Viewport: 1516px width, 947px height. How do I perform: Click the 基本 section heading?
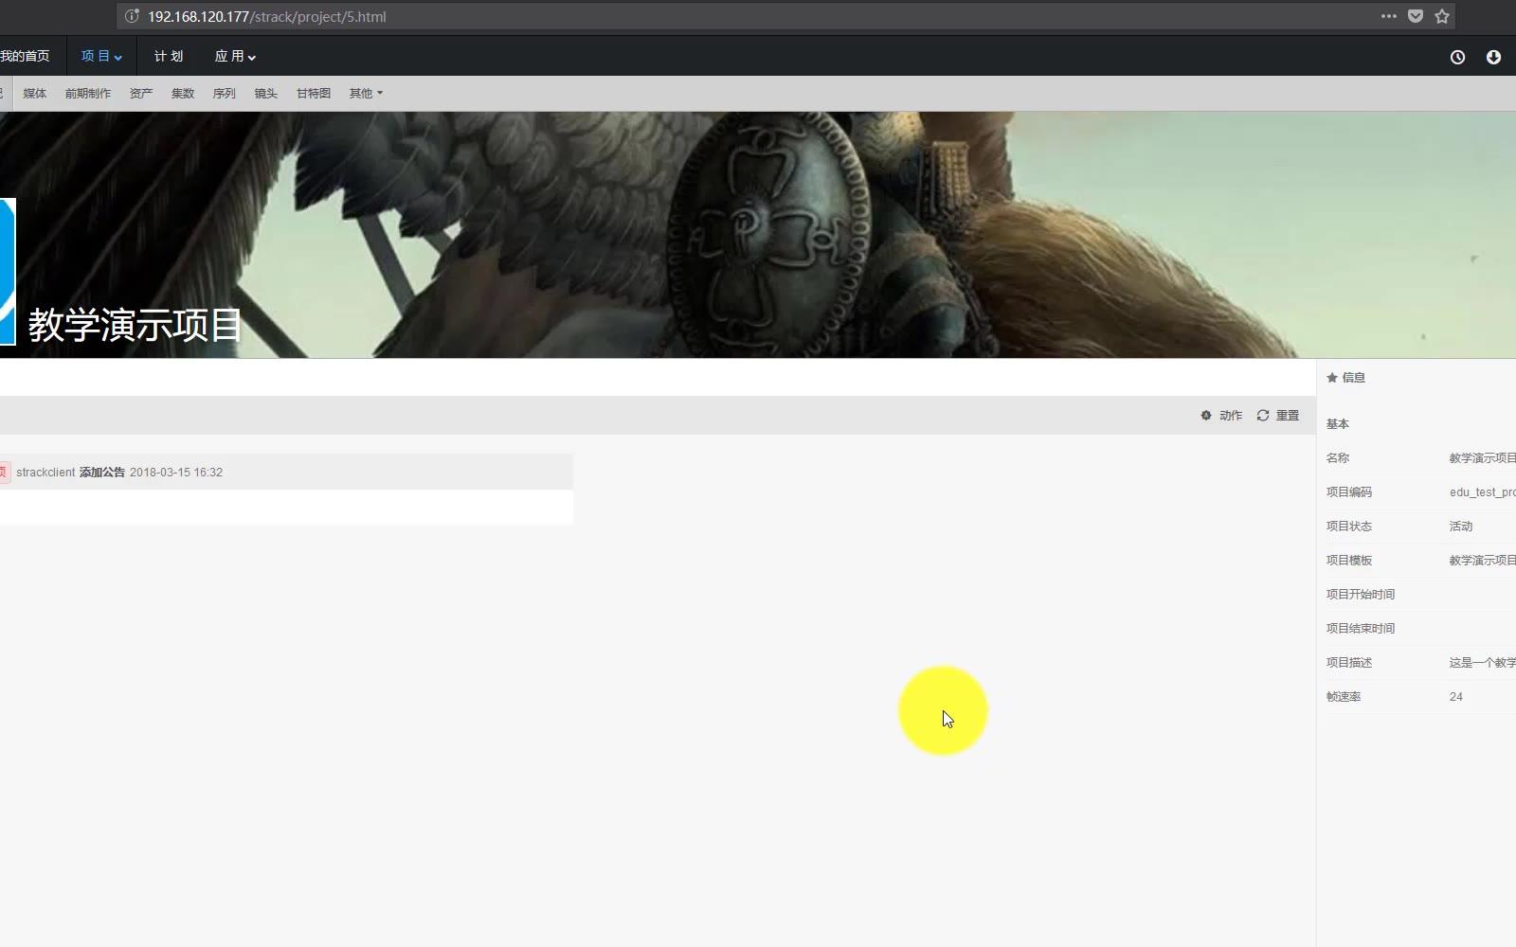[1338, 424]
